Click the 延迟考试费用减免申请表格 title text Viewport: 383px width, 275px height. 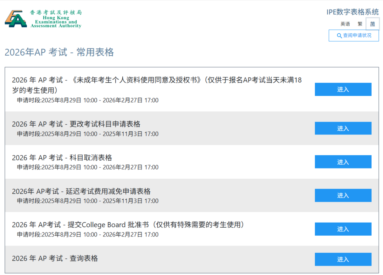click(81, 191)
